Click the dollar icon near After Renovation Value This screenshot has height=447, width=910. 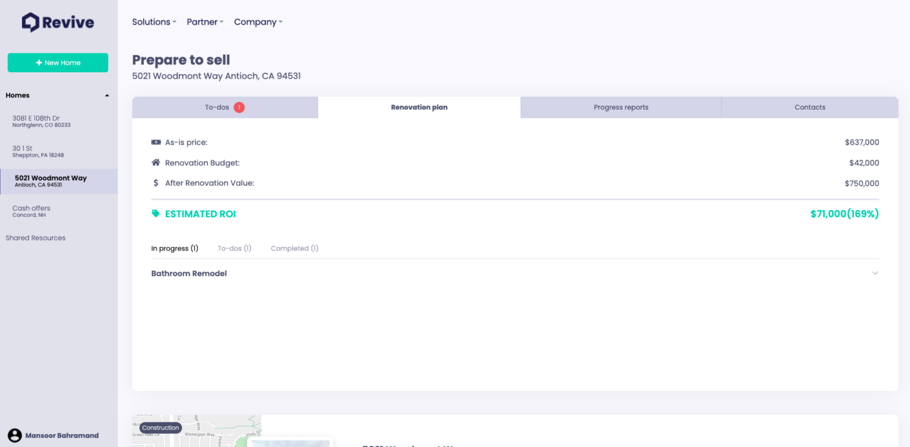pyautogui.click(x=154, y=183)
